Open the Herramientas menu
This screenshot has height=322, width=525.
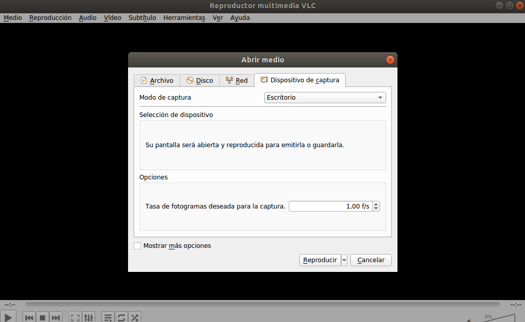tap(184, 18)
